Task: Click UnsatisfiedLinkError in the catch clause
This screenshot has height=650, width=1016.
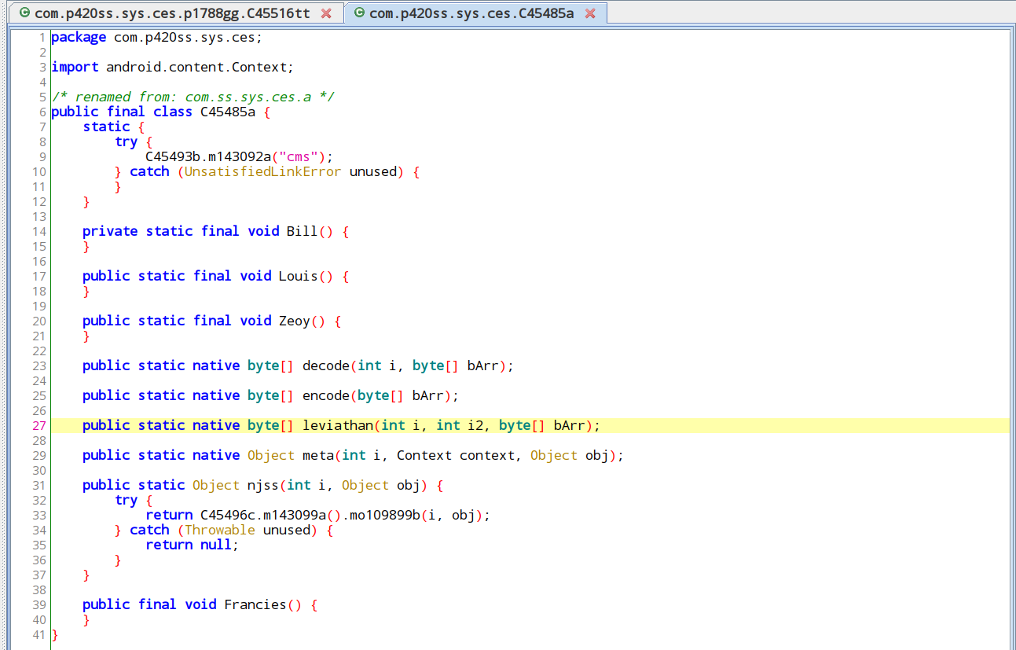Action: point(262,171)
